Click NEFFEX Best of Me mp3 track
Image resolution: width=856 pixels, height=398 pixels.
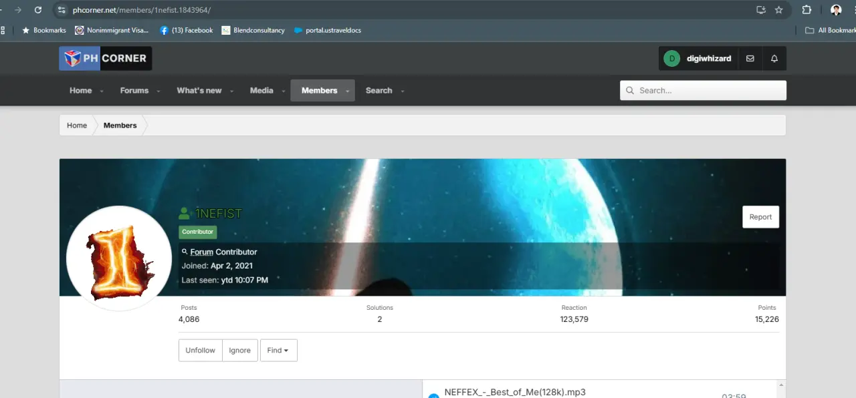[514, 392]
